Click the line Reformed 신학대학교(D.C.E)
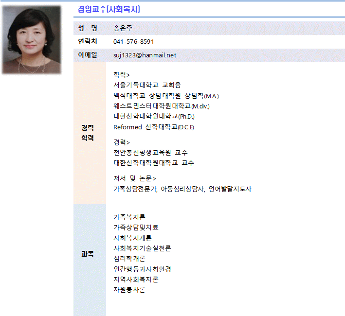Viewport: 345px width, 316px height. (x=154, y=127)
